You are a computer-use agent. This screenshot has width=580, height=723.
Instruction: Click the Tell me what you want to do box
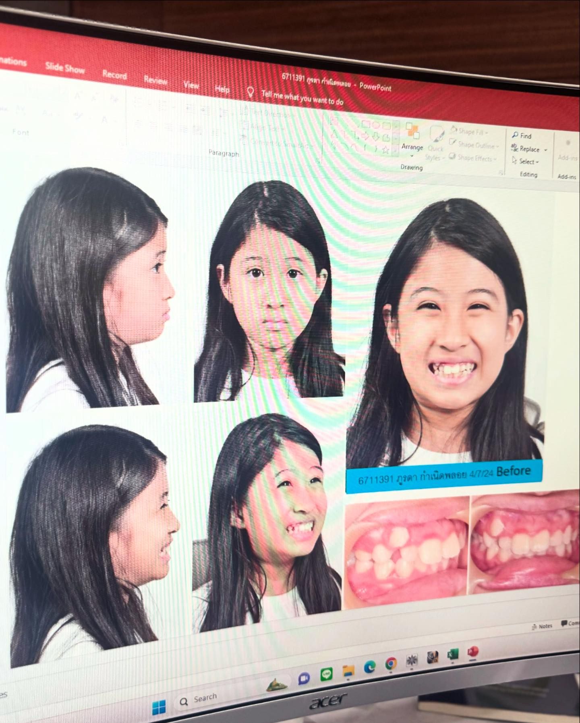(x=302, y=98)
